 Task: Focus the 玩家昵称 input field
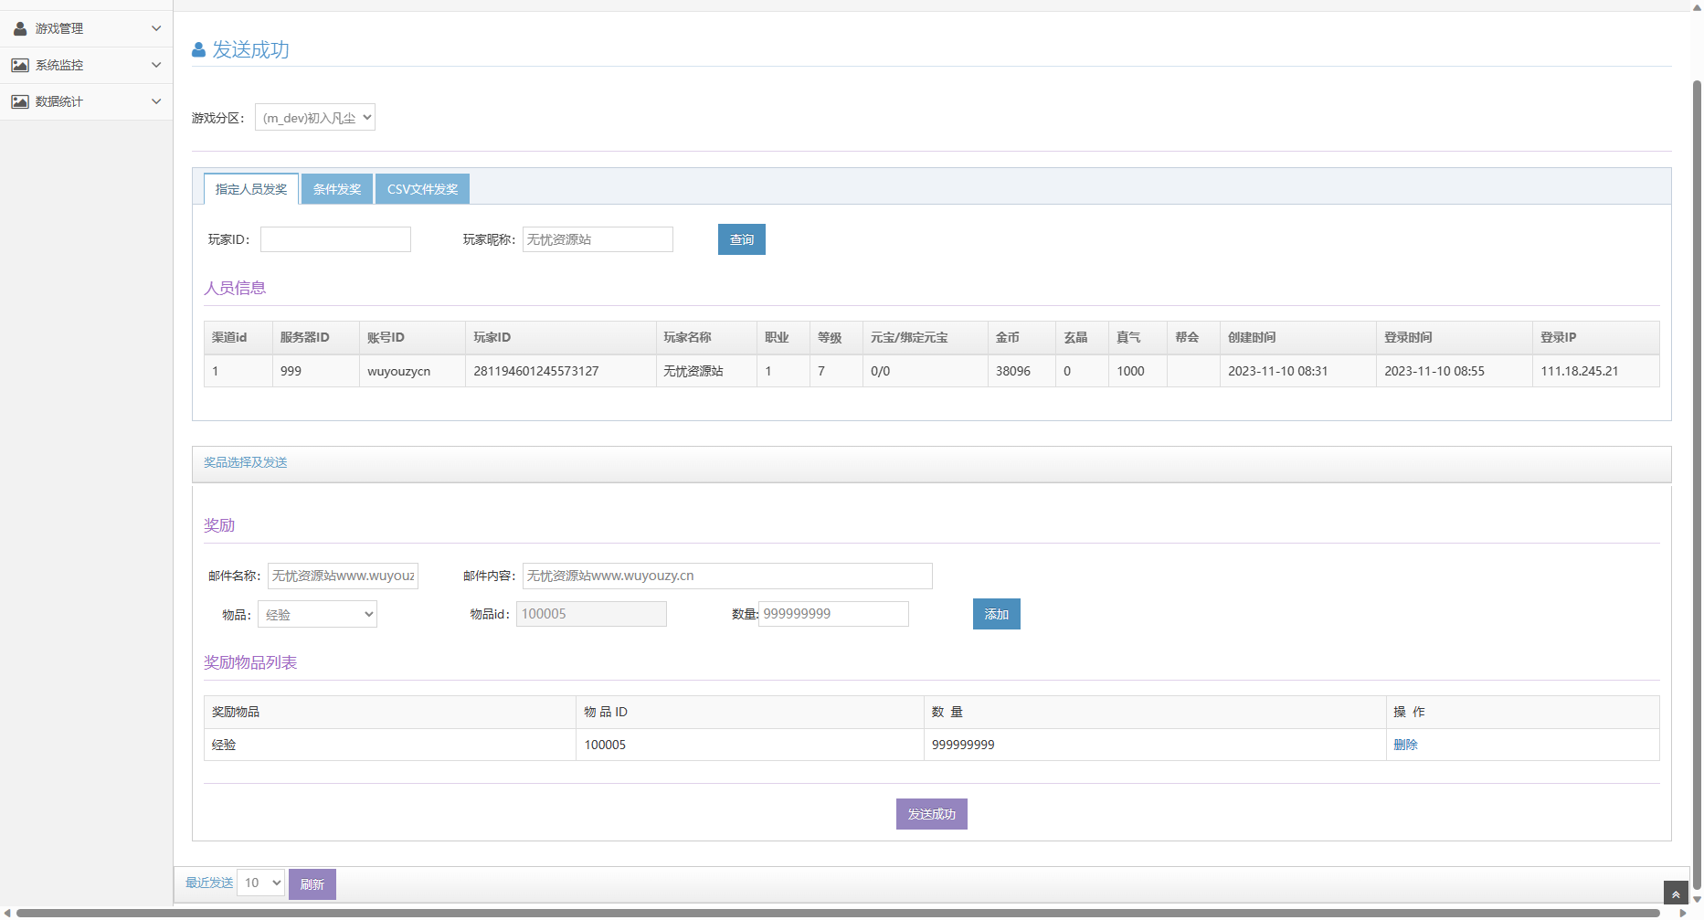click(x=598, y=239)
